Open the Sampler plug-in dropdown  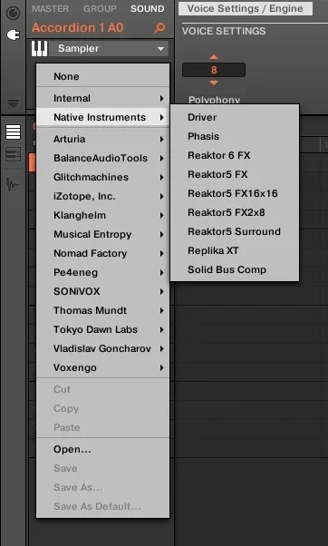tap(109, 48)
